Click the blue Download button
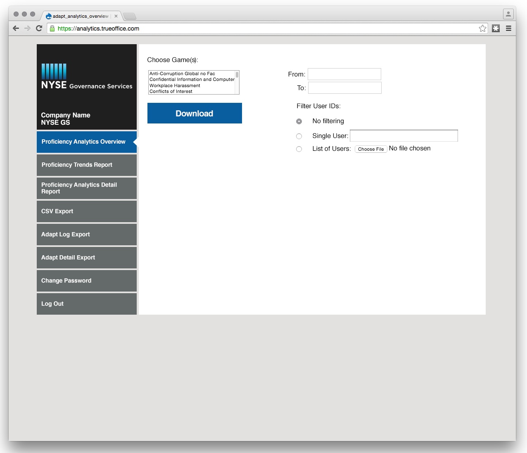 pyautogui.click(x=195, y=113)
